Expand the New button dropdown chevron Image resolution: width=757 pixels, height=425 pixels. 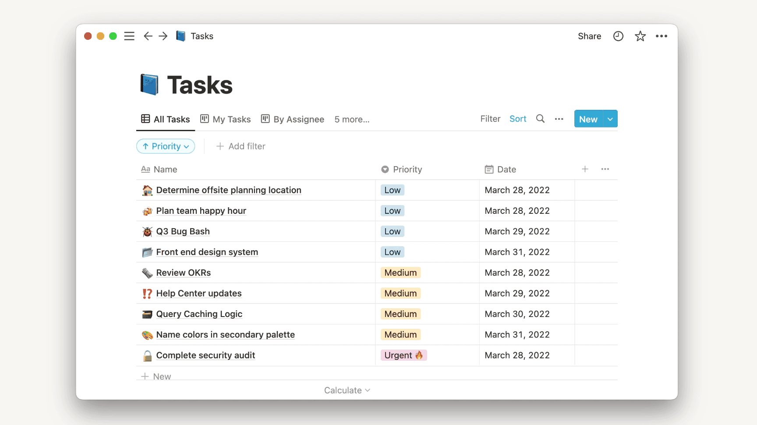point(610,118)
